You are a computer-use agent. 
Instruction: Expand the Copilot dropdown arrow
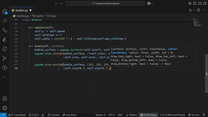pos(152,4)
